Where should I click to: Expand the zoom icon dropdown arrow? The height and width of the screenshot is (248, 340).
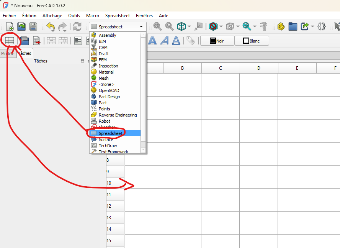click(x=255, y=26)
